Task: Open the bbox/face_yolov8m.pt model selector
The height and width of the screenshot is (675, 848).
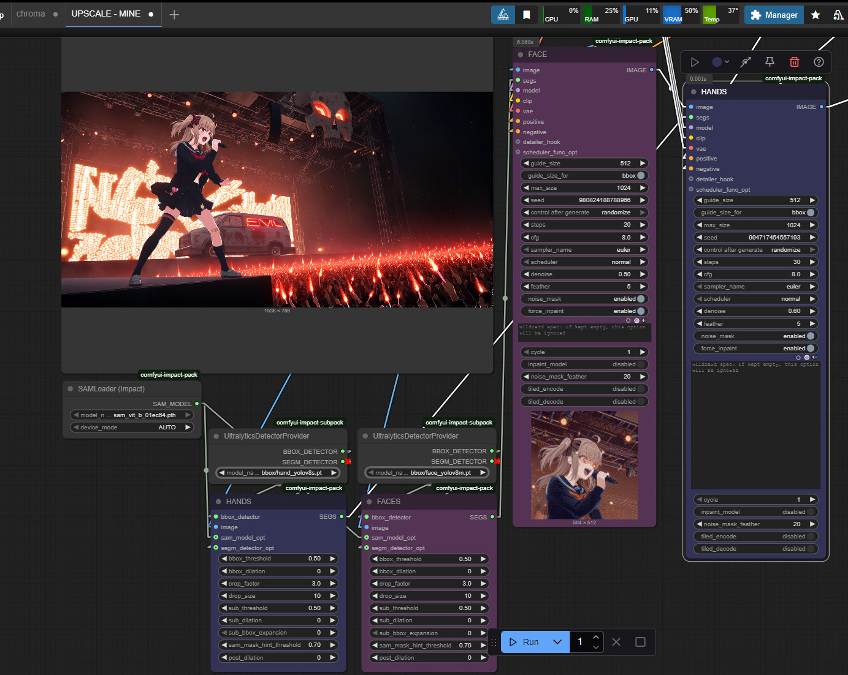Action: pos(427,473)
